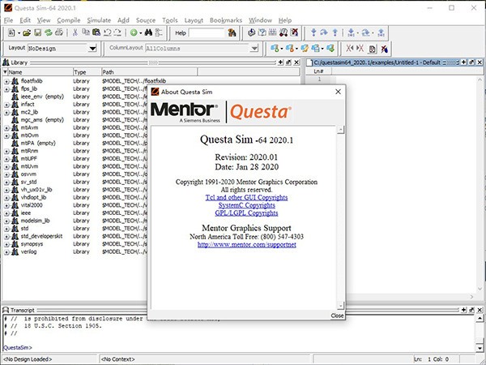The height and width of the screenshot is (365, 486).
Task: Open the SystemC Copyrights link
Action: pyautogui.click(x=245, y=205)
